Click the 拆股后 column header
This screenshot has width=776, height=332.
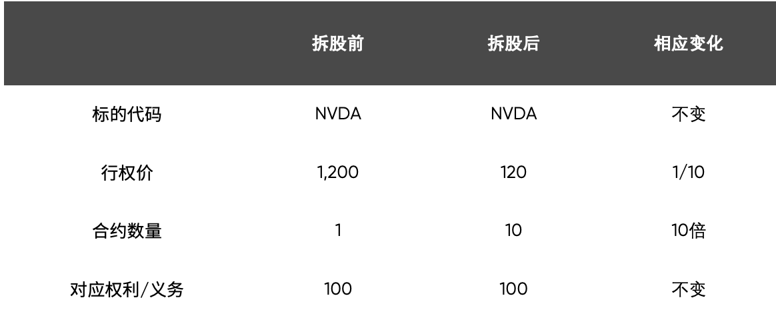[513, 43]
